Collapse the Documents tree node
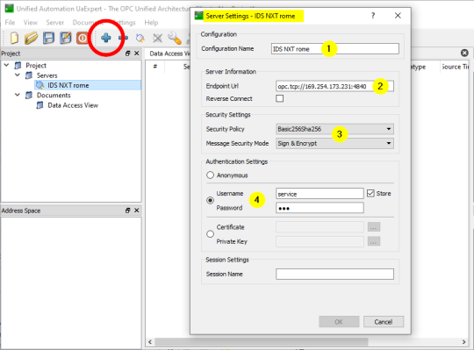Viewport: 474px width, 350px height. pyautogui.click(x=18, y=95)
